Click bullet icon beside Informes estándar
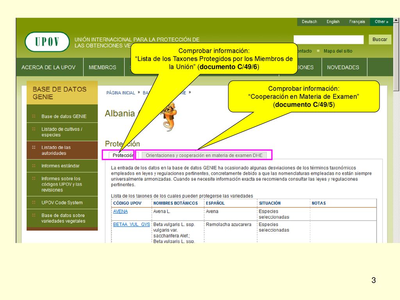 click(34, 166)
